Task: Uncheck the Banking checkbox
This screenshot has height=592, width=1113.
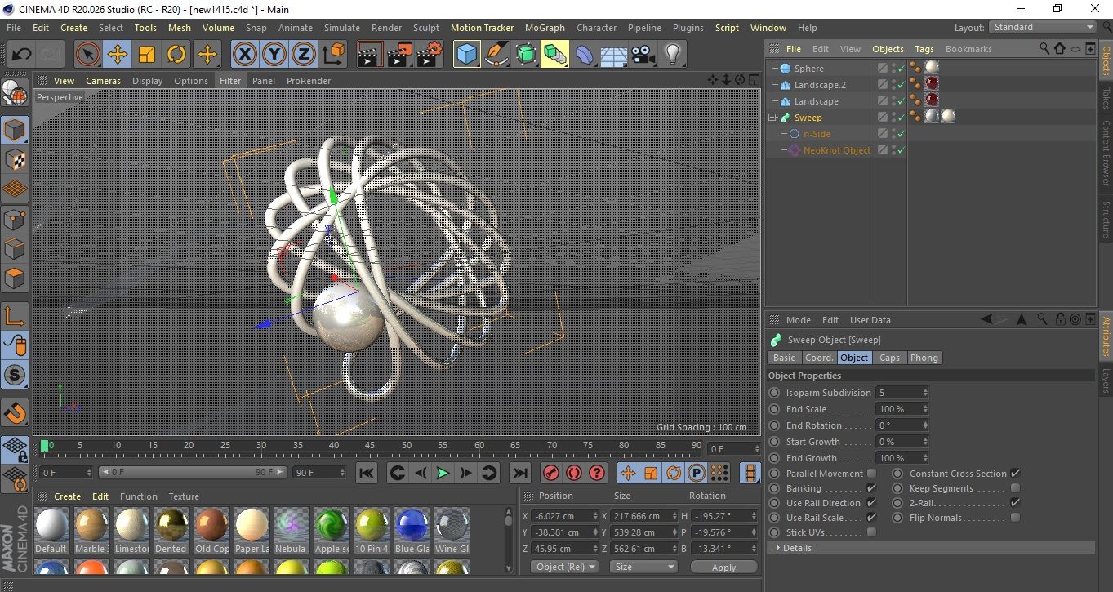Action: [871, 488]
